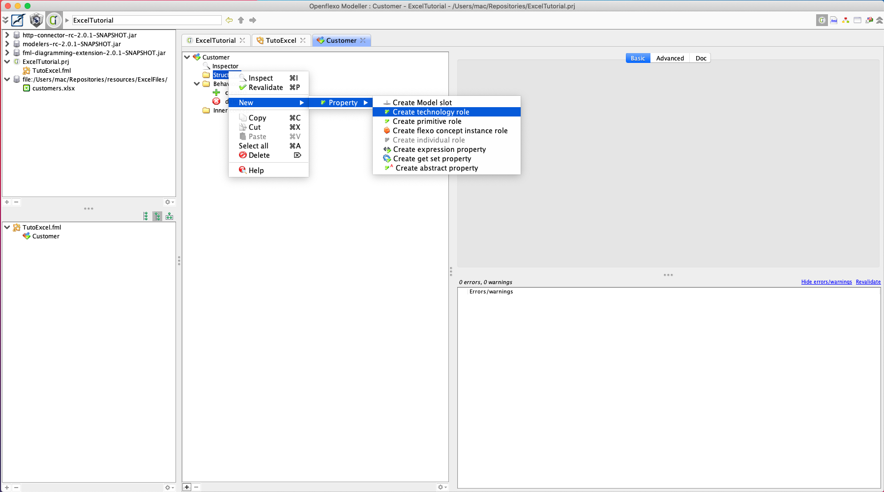Expand modelers-rc-2.0.1-SNAPSHOT.jar node

(x=7, y=44)
